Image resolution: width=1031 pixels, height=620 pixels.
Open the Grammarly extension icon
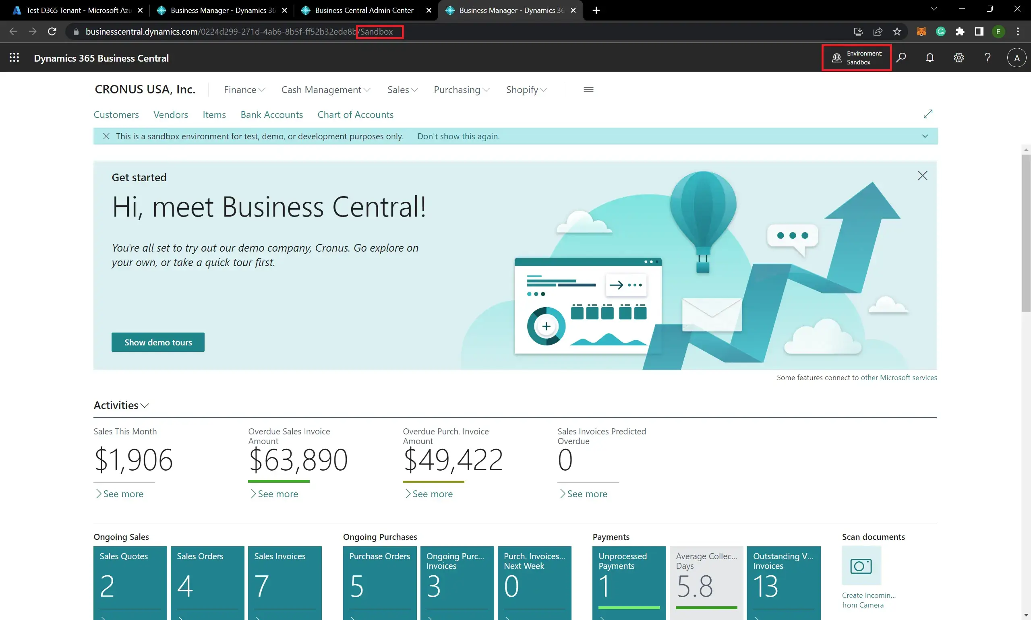(941, 31)
